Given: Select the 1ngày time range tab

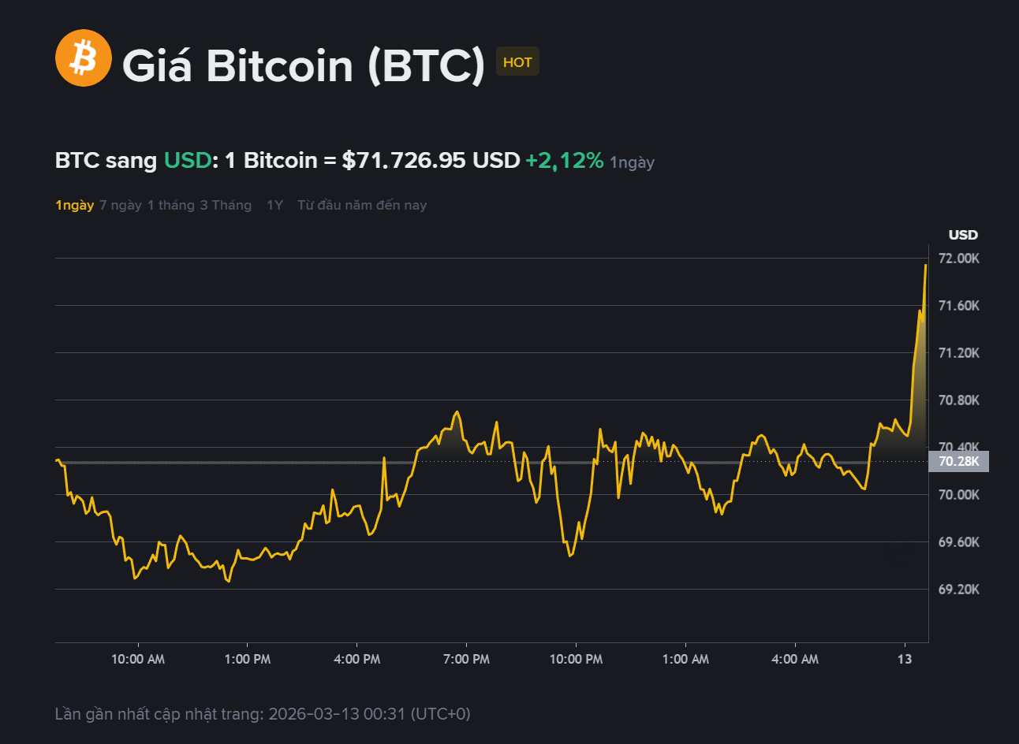Looking at the screenshot, I should [x=73, y=204].
